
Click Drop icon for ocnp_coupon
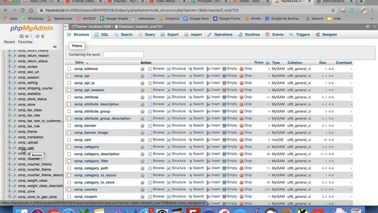242,196
